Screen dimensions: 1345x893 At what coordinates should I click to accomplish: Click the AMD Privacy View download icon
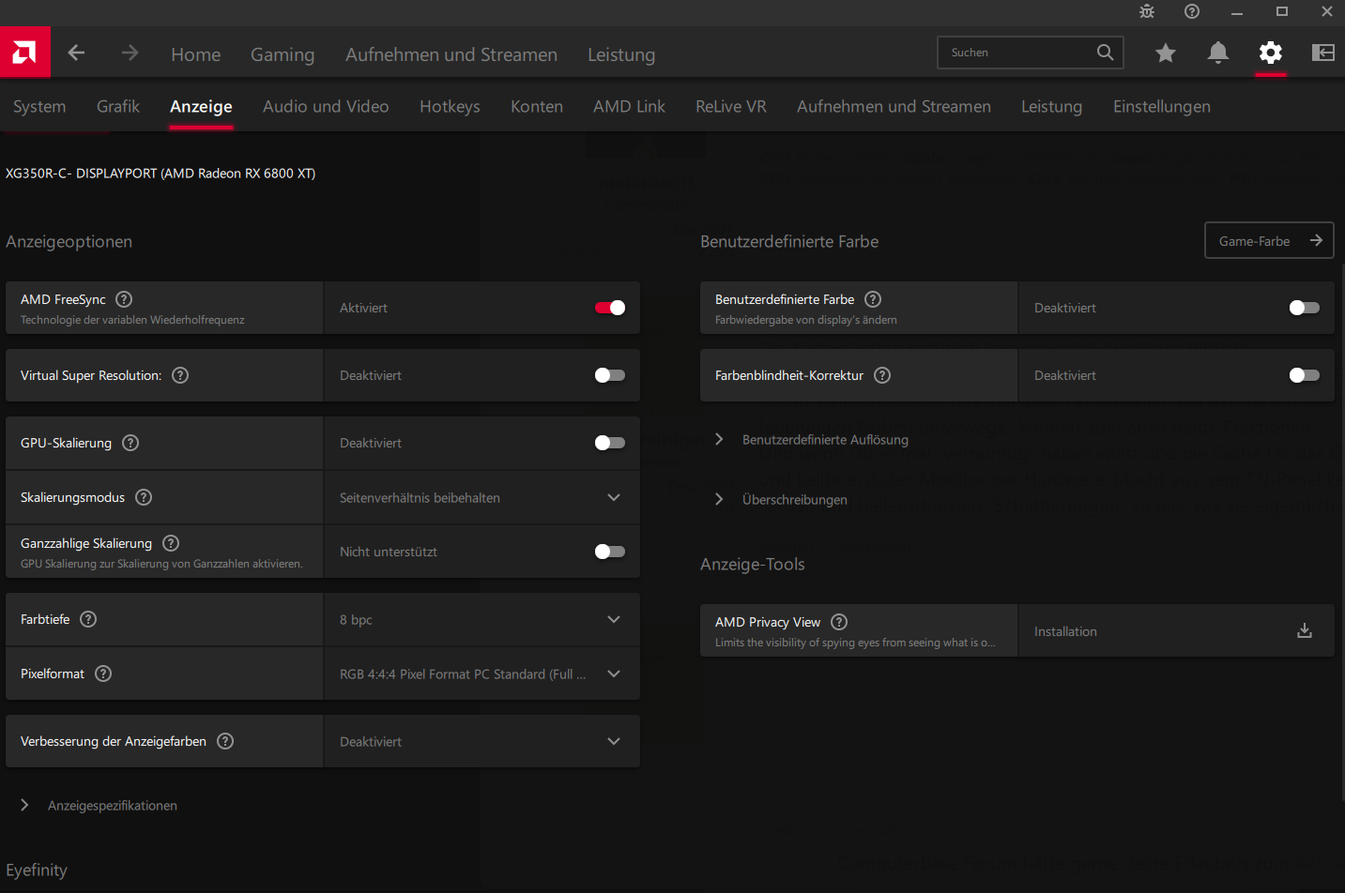(x=1305, y=631)
